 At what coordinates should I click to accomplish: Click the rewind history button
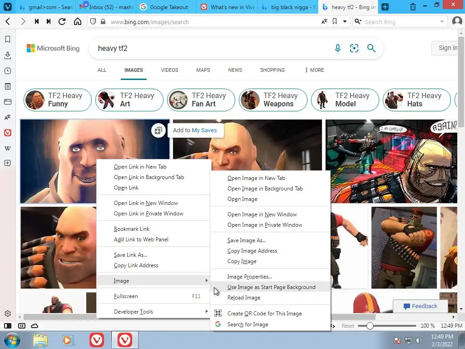click(x=36, y=21)
